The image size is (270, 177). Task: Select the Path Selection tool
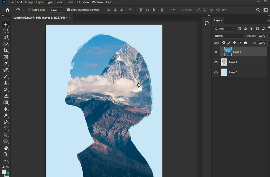click(5, 135)
